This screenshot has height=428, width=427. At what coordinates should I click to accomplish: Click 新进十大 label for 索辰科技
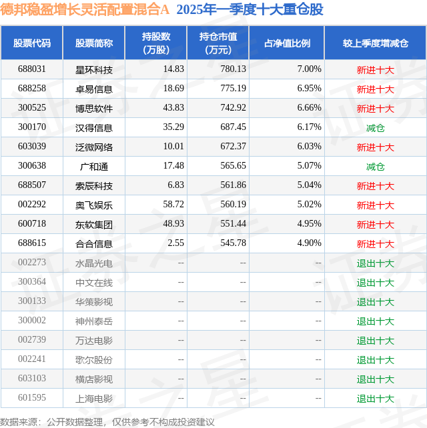point(376,186)
